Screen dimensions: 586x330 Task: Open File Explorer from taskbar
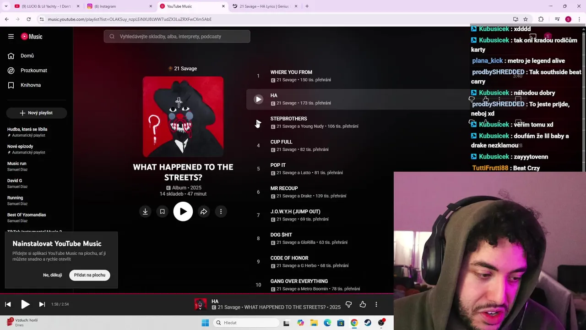coord(314,323)
